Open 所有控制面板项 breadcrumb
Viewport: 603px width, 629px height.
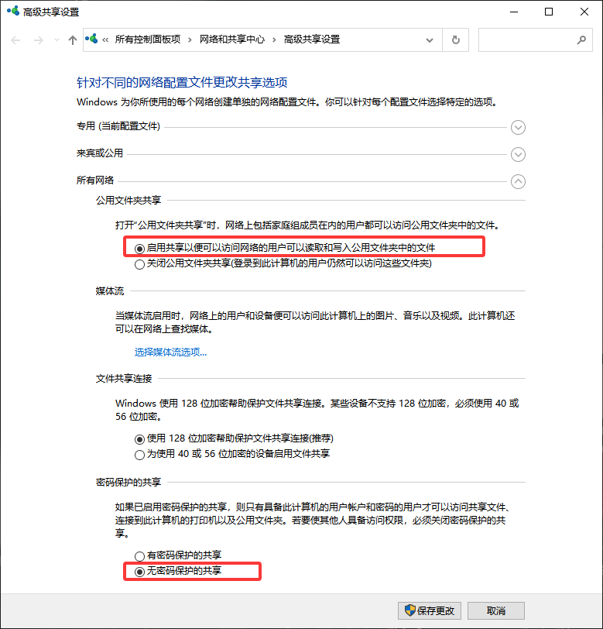(x=148, y=40)
